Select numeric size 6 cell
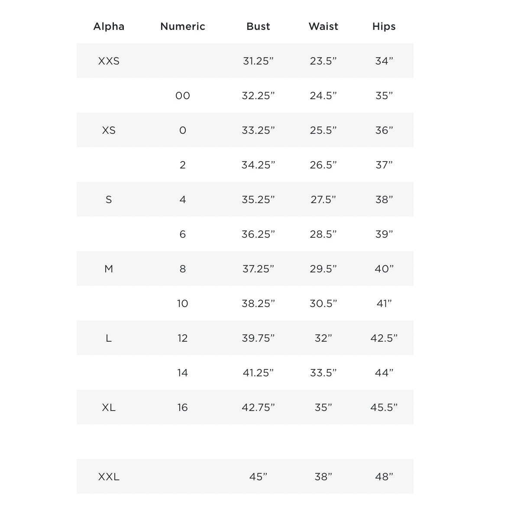This screenshot has width=511, height=511. point(182,234)
